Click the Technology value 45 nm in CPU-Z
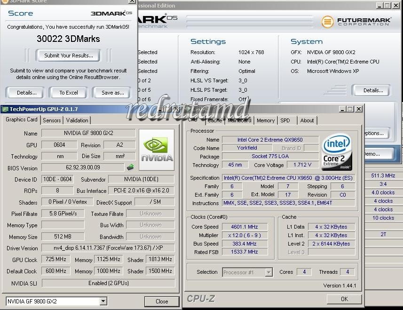The image size is (403, 310). point(235,165)
